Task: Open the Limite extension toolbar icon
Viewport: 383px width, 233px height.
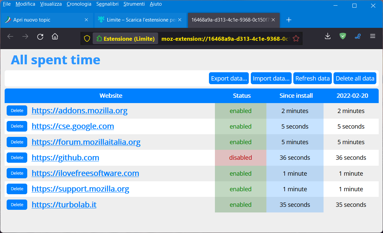Action: [358, 36]
